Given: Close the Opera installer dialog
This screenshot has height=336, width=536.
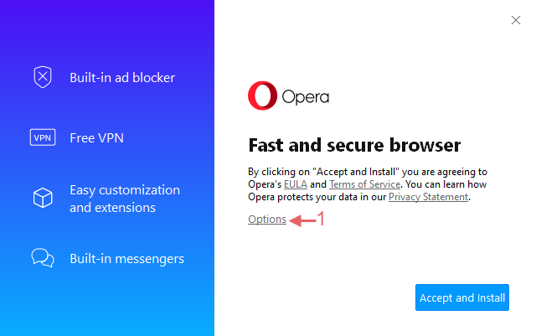Looking at the screenshot, I should [516, 20].
